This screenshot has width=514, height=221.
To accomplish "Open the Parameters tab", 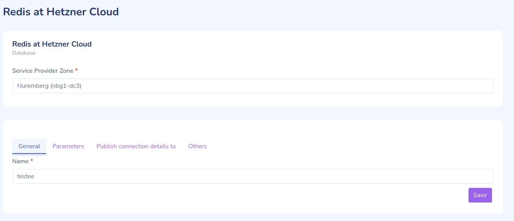I will (68, 146).
